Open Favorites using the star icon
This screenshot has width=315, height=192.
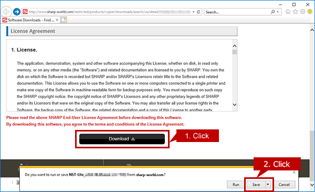[x=295, y=12]
